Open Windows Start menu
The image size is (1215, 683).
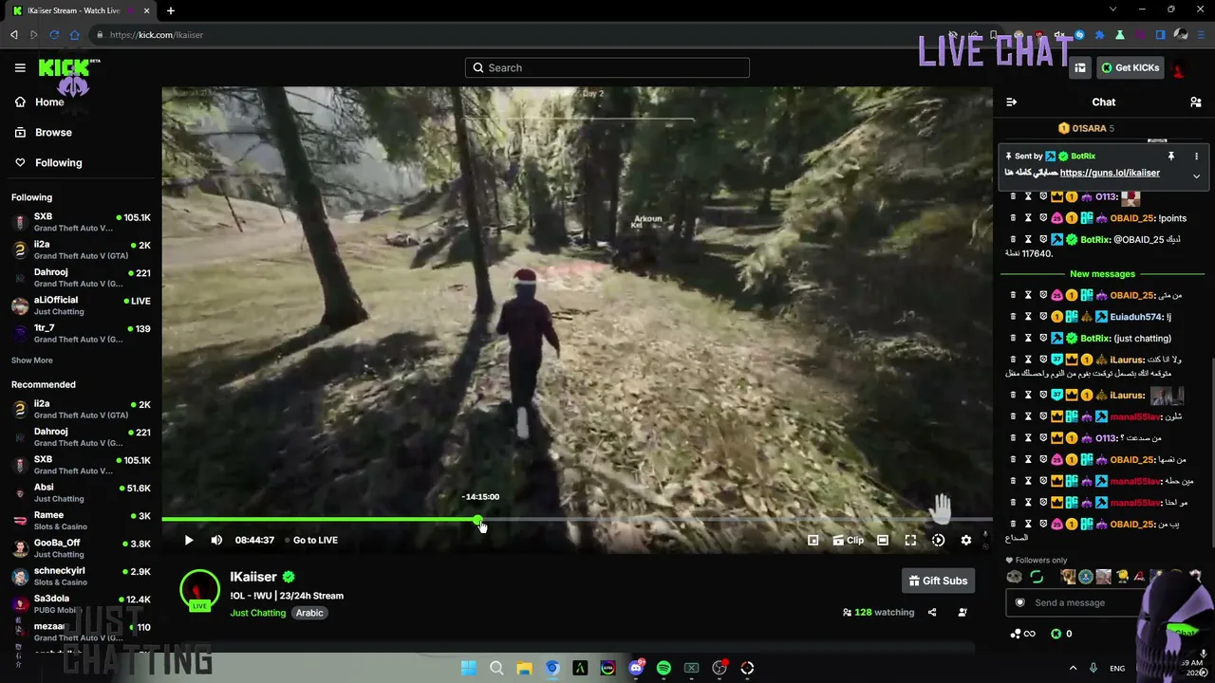[468, 669]
